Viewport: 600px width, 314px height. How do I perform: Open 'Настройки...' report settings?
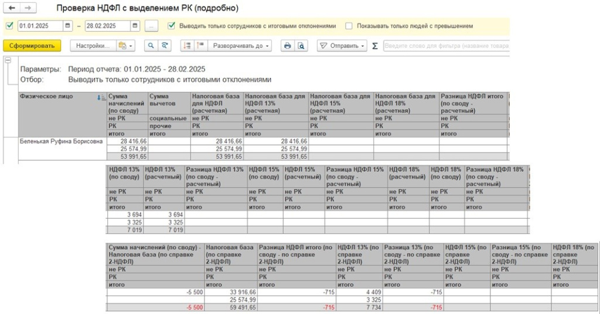93,46
